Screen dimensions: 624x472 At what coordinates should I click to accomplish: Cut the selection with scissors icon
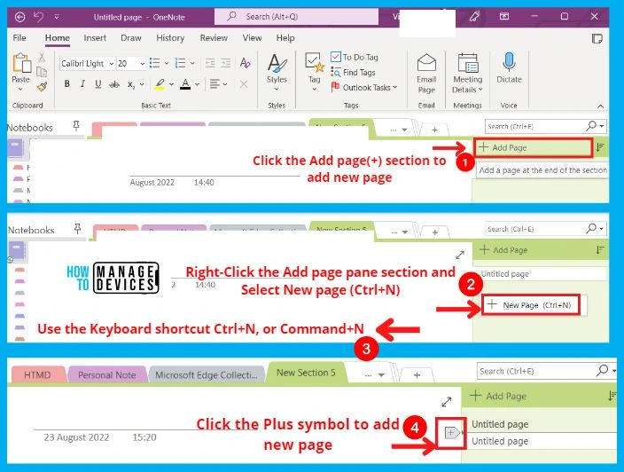click(42, 58)
